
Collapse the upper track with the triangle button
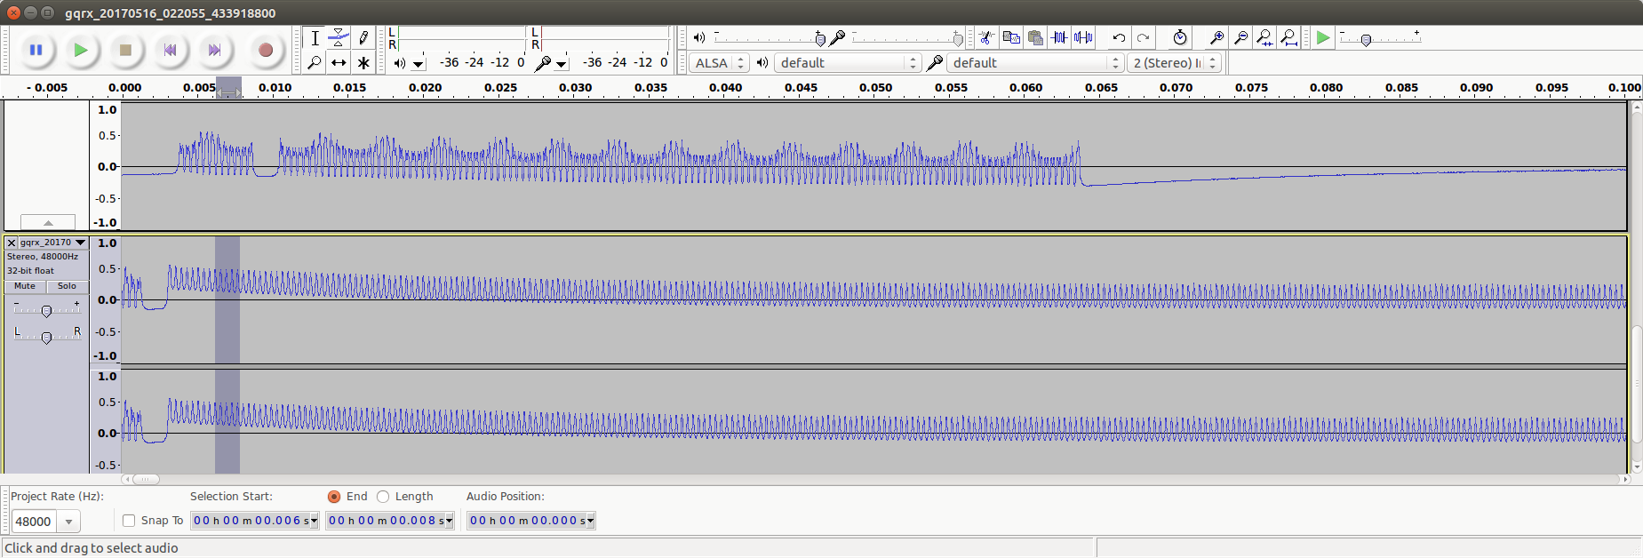pos(48,222)
